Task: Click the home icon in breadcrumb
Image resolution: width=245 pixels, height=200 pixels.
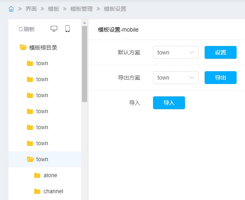Action: point(11,9)
